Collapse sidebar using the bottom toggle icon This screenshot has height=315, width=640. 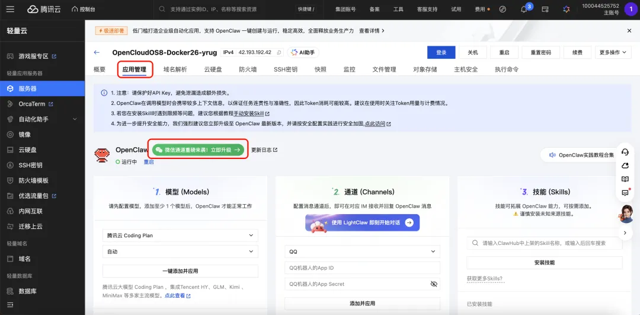coord(10,305)
